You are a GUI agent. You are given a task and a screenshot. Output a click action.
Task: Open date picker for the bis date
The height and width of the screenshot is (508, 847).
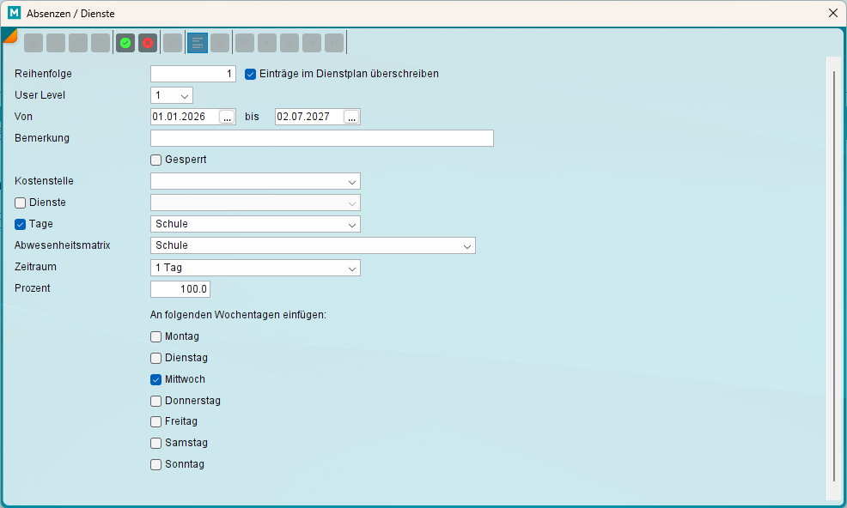(x=351, y=117)
